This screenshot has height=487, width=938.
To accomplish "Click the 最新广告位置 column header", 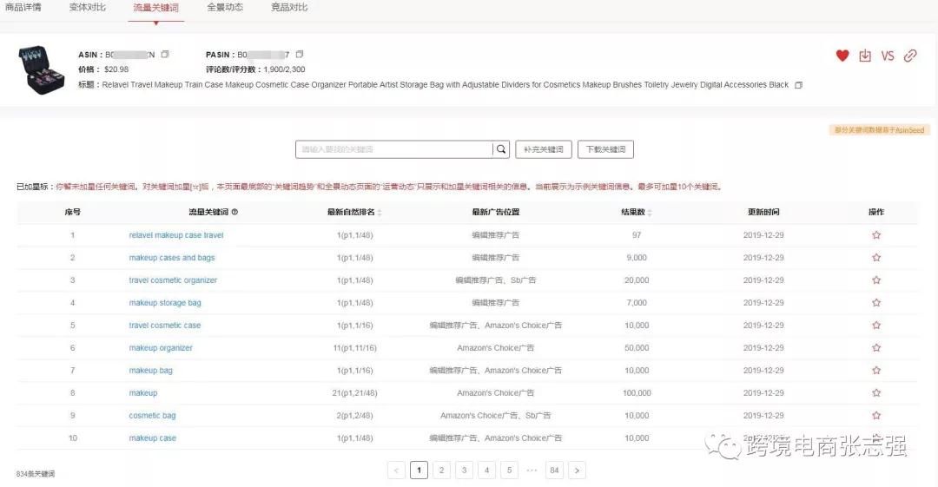I will click(495, 212).
